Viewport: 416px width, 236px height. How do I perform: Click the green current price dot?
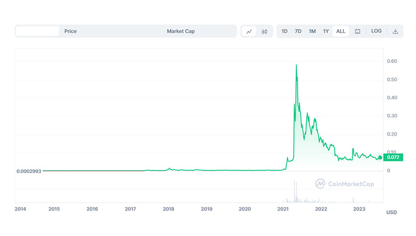[380, 158]
